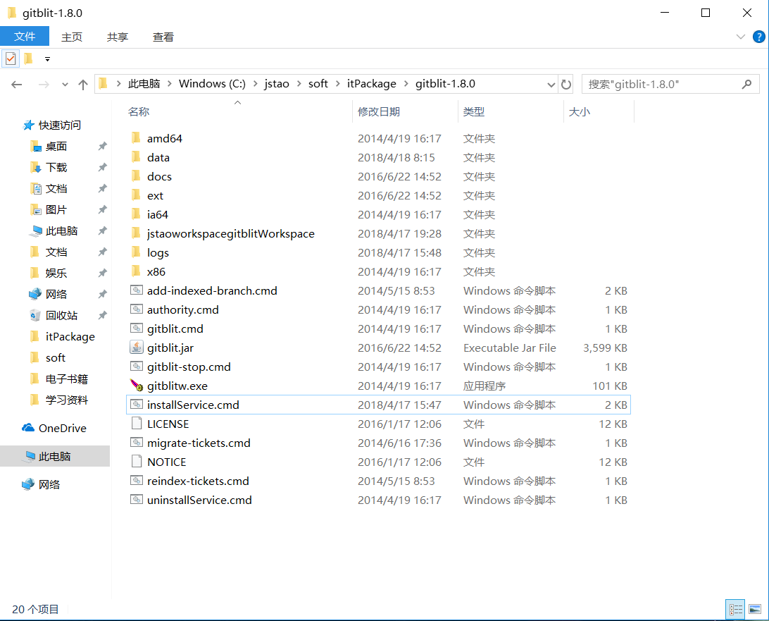
Task: Open the quick access toolbar dropdown
Action: click(47, 59)
